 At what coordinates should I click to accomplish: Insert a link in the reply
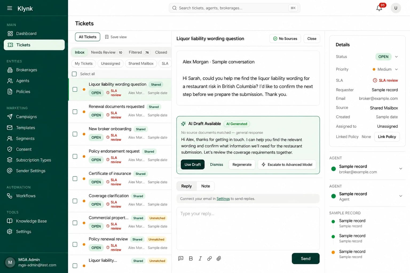(210, 258)
